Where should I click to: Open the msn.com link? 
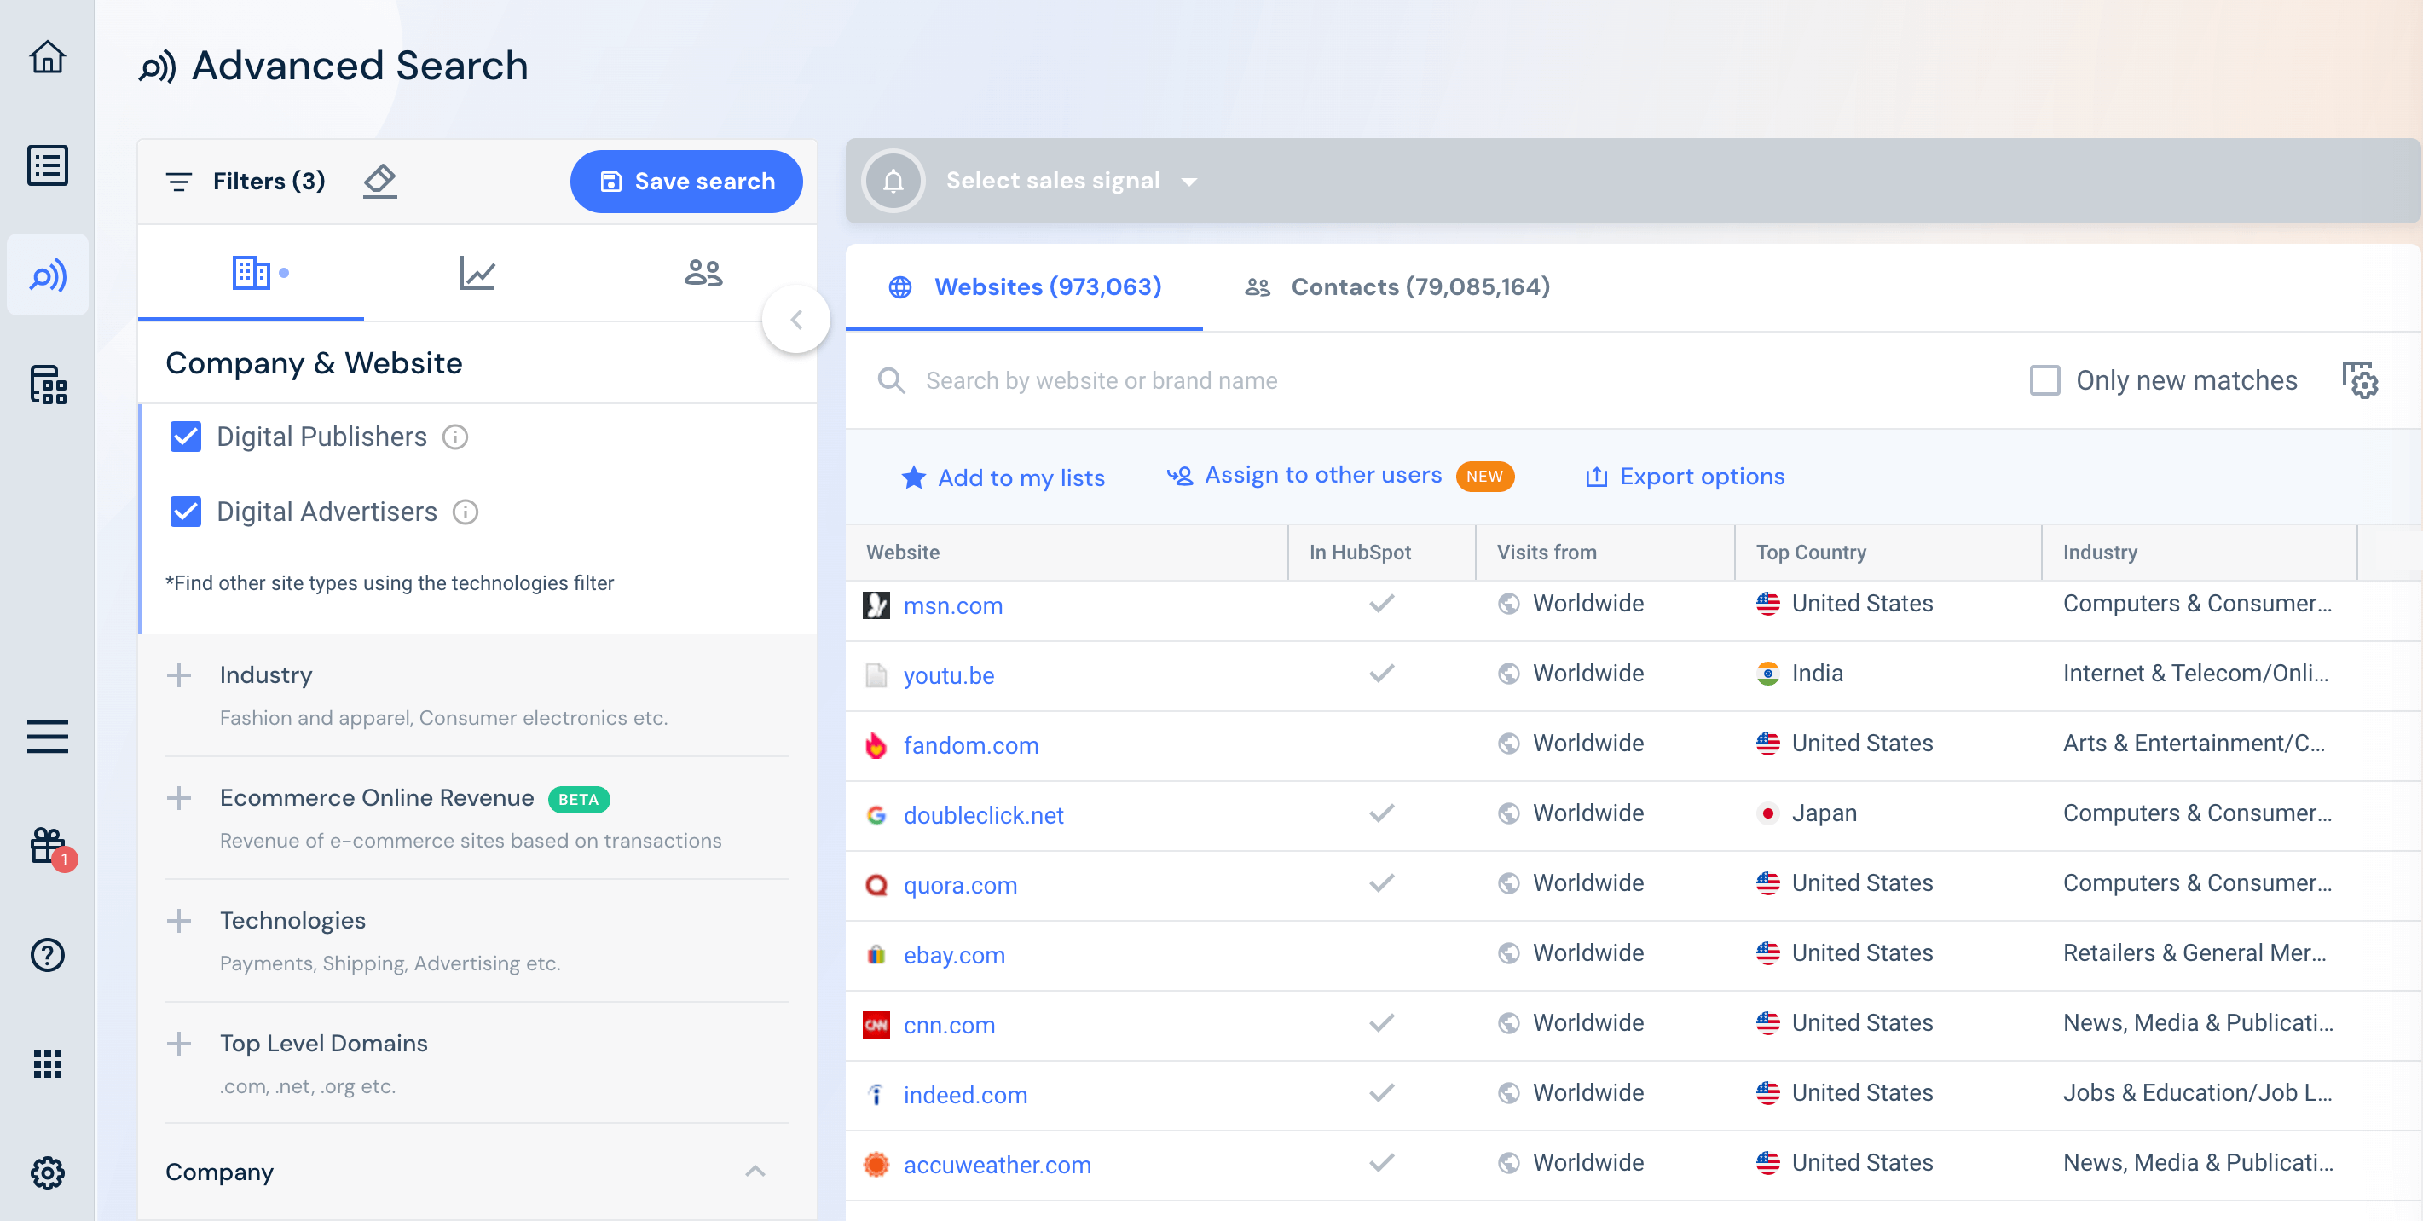[x=953, y=605]
